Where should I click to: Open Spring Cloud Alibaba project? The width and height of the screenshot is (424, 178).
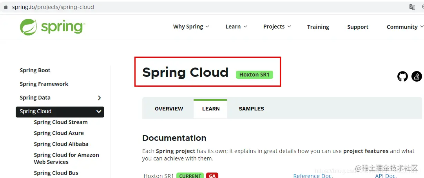(x=61, y=144)
